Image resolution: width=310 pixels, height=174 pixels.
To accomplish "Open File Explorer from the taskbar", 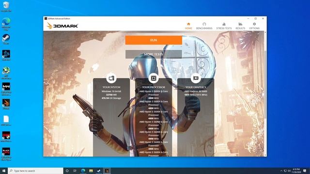I will point(91,171).
